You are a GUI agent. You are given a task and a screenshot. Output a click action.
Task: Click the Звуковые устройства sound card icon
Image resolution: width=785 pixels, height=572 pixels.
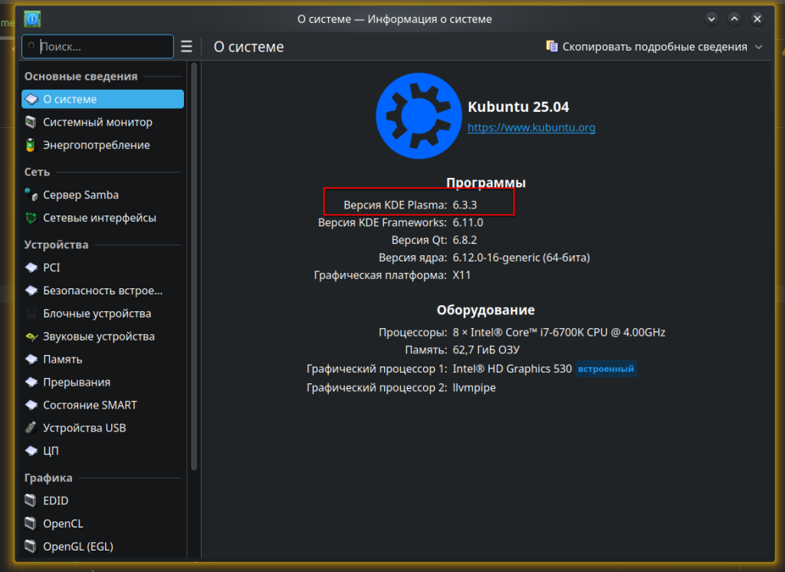[31, 337]
